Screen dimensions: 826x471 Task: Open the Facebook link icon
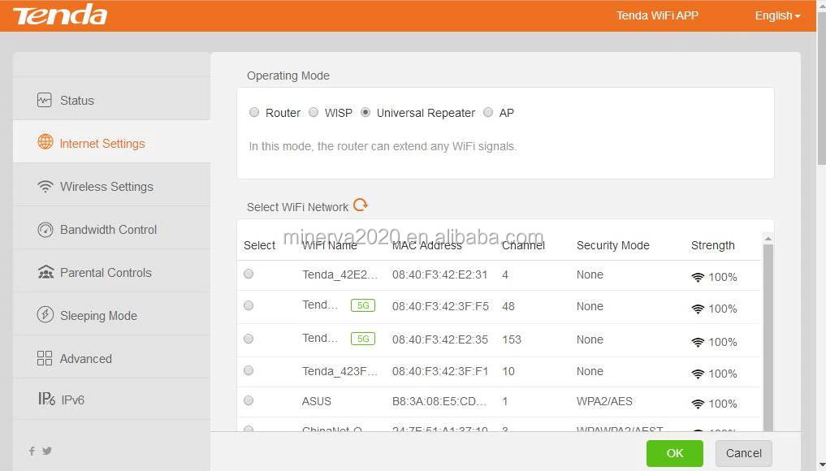(32, 451)
